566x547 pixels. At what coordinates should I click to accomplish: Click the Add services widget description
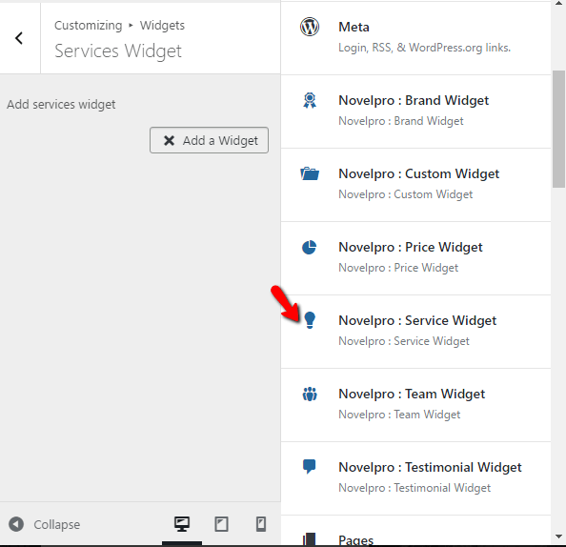tap(61, 104)
